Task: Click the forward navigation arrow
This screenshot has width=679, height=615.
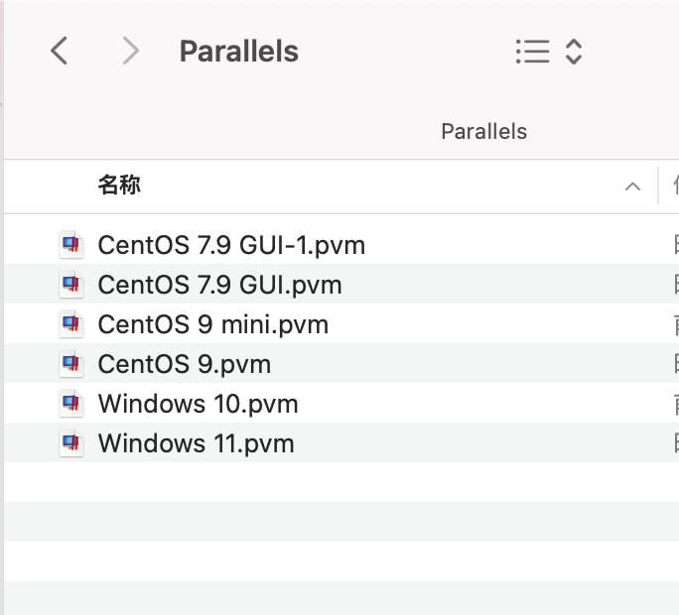Action: pyautogui.click(x=130, y=51)
